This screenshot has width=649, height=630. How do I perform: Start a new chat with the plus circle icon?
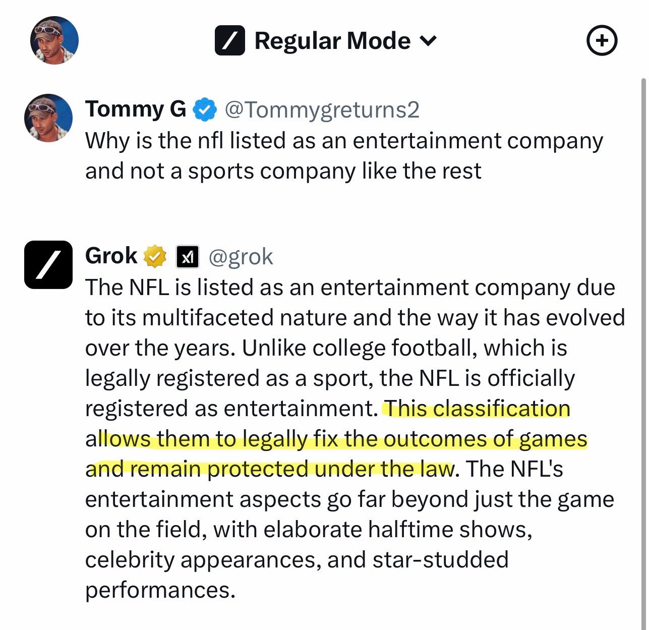point(602,40)
